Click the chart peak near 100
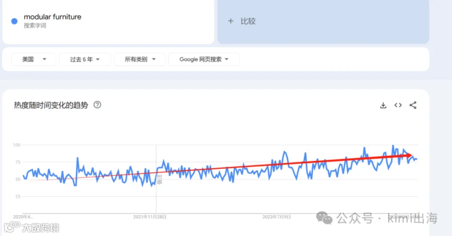Viewport: 452px width, 236px height. (x=393, y=146)
